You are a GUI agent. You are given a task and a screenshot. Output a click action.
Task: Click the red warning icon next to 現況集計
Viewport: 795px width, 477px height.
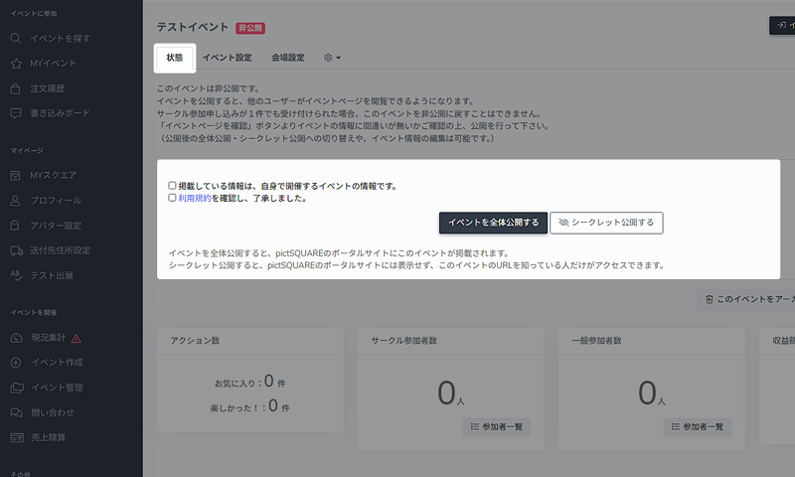77,338
